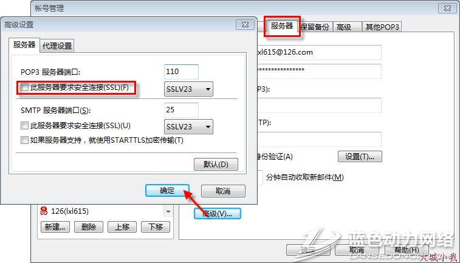Switch to the 代理设置 tab
The height and width of the screenshot is (263, 460).
point(57,46)
